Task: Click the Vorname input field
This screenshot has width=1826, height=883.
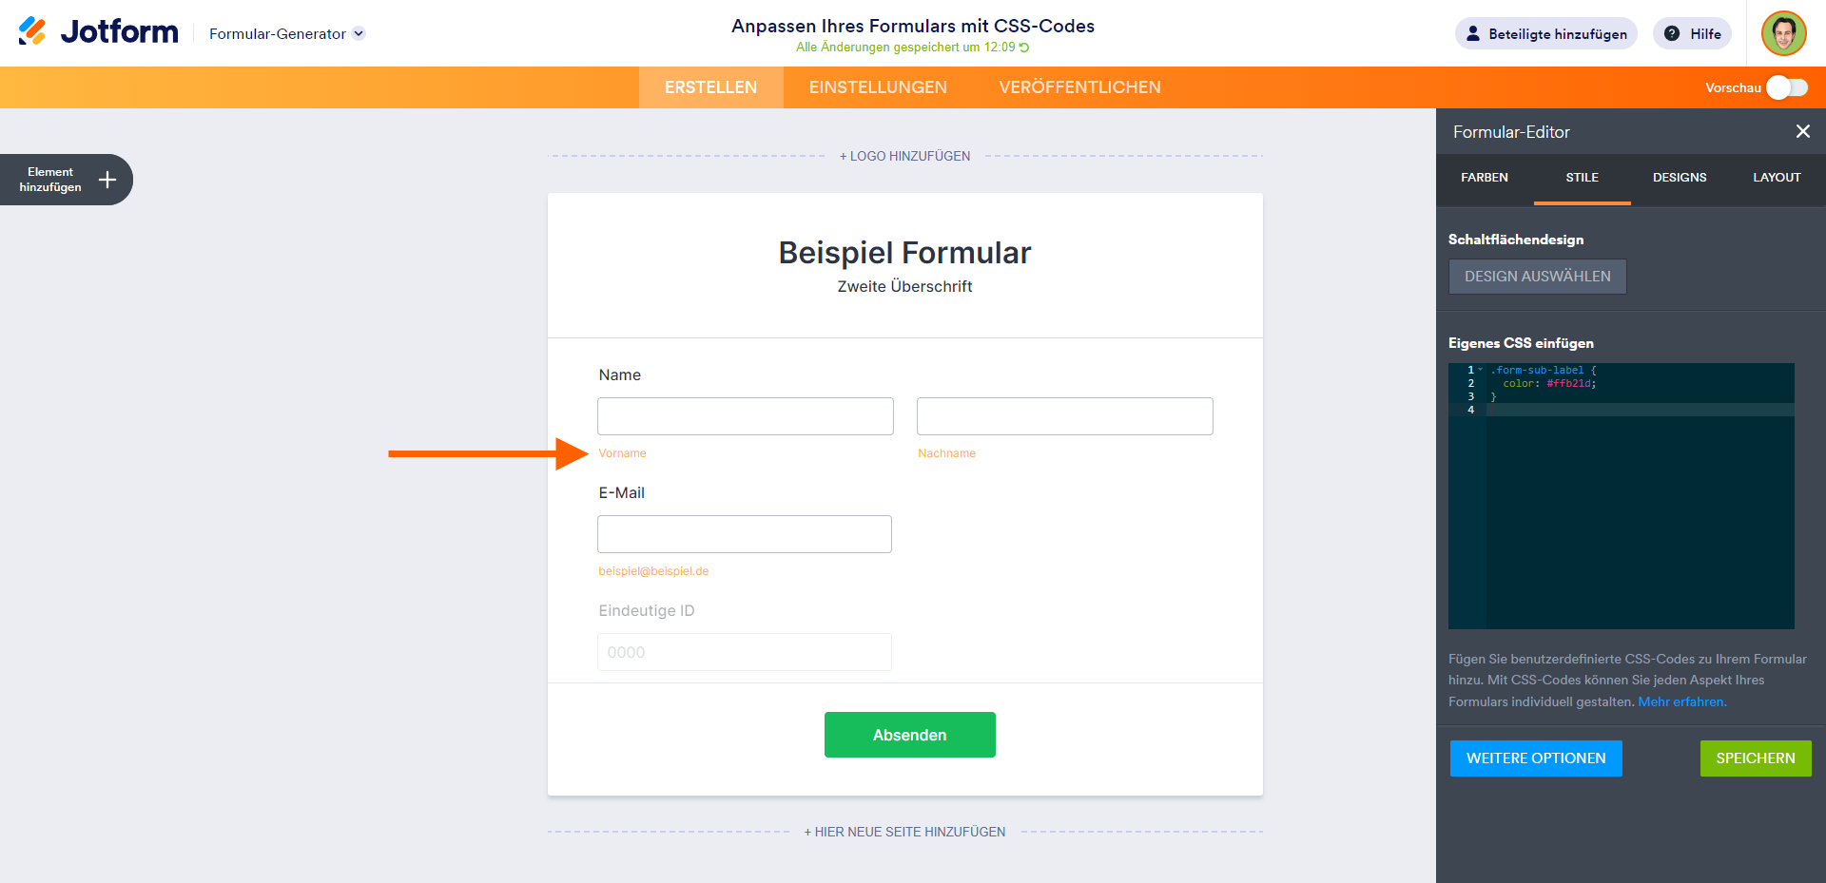Action: pyautogui.click(x=746, y=416)
